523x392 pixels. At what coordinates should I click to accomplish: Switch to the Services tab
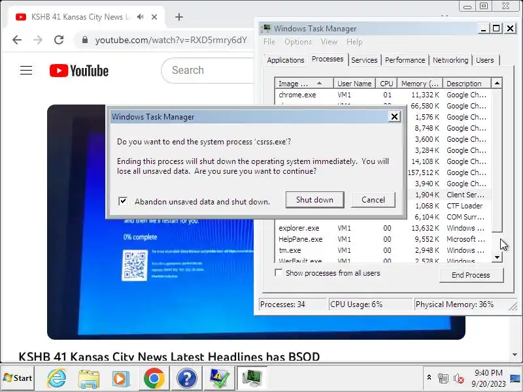pyautogui.click(x=364, y=60)
